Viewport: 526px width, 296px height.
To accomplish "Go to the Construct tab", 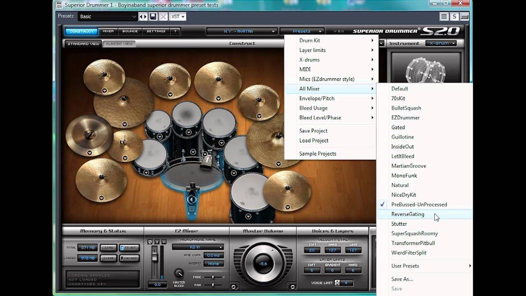I will point(81,31).
